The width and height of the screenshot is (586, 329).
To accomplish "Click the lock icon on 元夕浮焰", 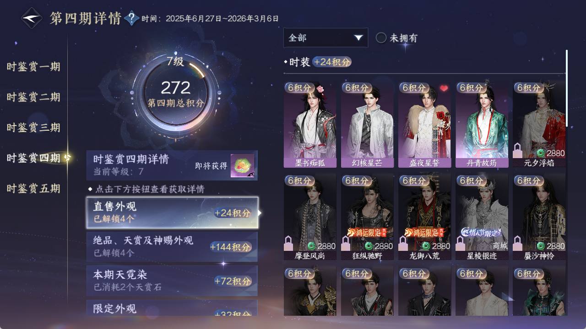I will [518, 150].
